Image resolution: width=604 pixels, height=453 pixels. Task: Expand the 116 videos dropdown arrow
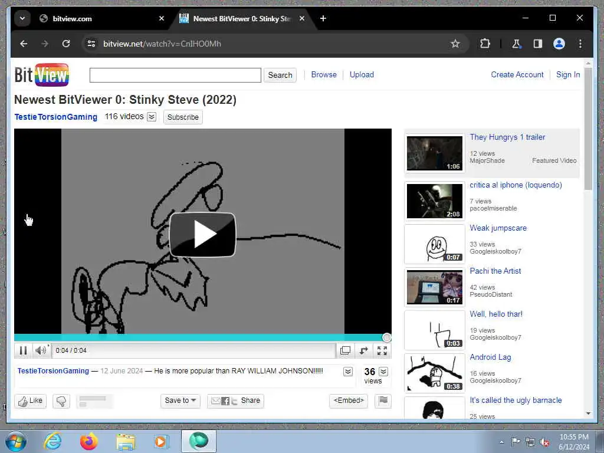click(152, 117)
